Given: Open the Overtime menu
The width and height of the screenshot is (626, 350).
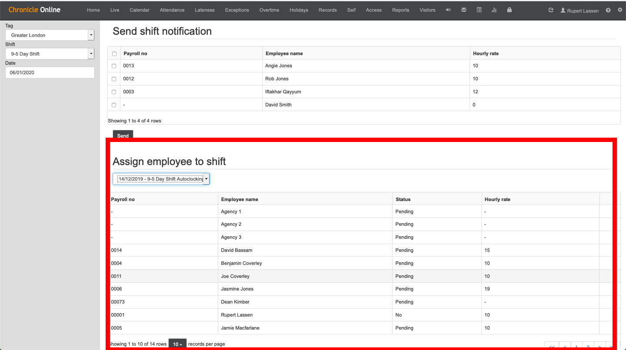Looking at the screenshot, I should coord(269,10).
